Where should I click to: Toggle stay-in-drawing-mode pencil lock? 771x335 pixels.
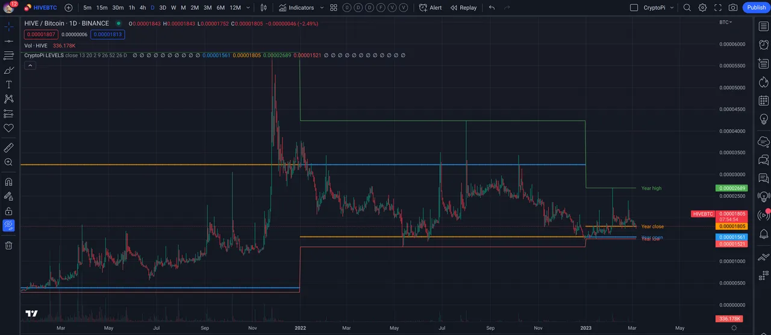(8, 197)
